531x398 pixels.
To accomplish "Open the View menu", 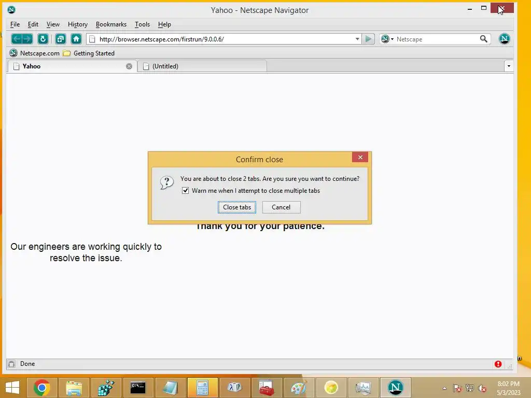I will [53, 24].
